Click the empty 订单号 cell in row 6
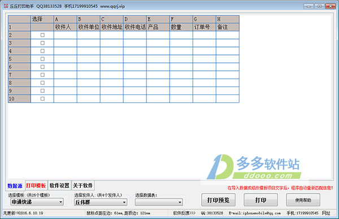The height and width of the screenshot is (219, 339). [205, 67]
